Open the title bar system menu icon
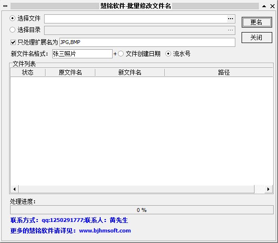 [5, 6]
